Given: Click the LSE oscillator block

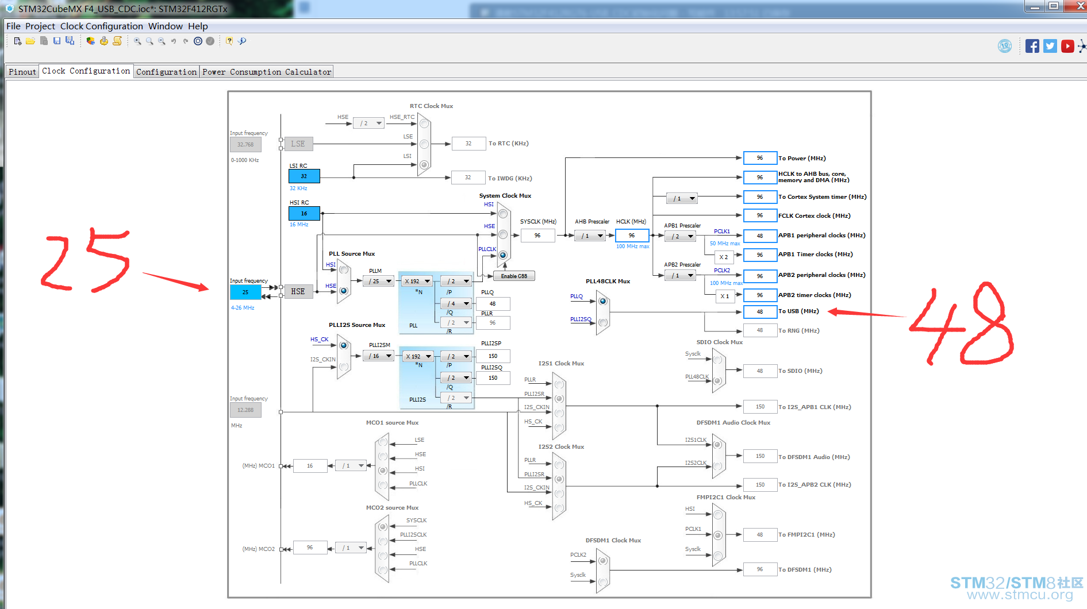Looking at the screenshot, I should coord(298,144).
